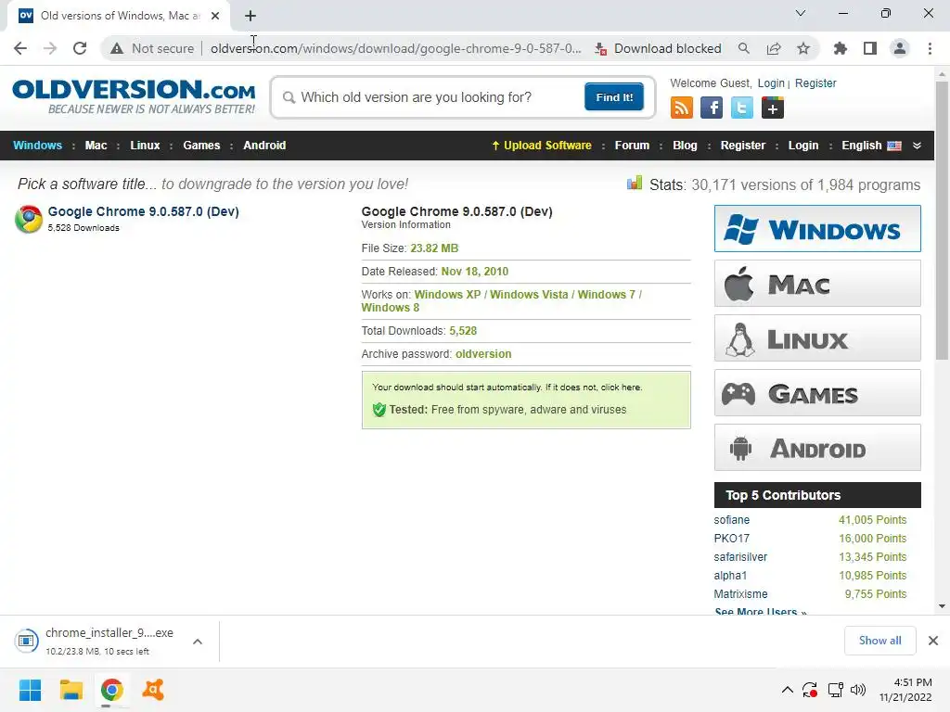Click the Windows platform banner
This screenshot has height=712, width=950.
pos(817,228)
